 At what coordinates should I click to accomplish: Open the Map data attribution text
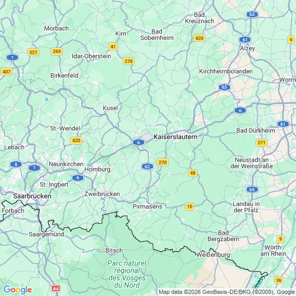click(x=227, y=292)
